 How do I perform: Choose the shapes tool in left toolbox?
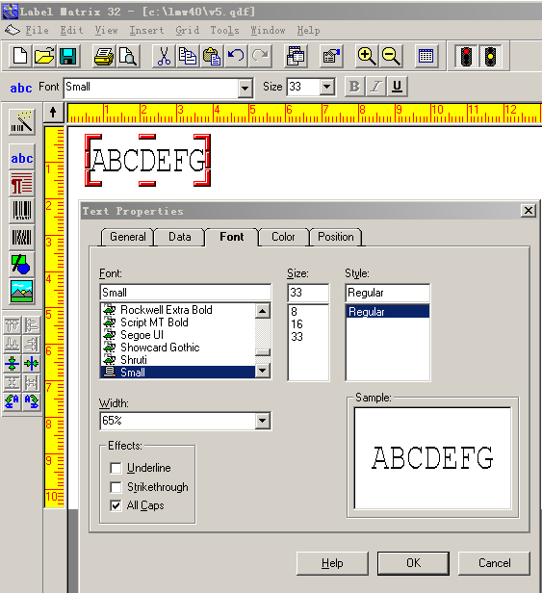tap(21, 265)
